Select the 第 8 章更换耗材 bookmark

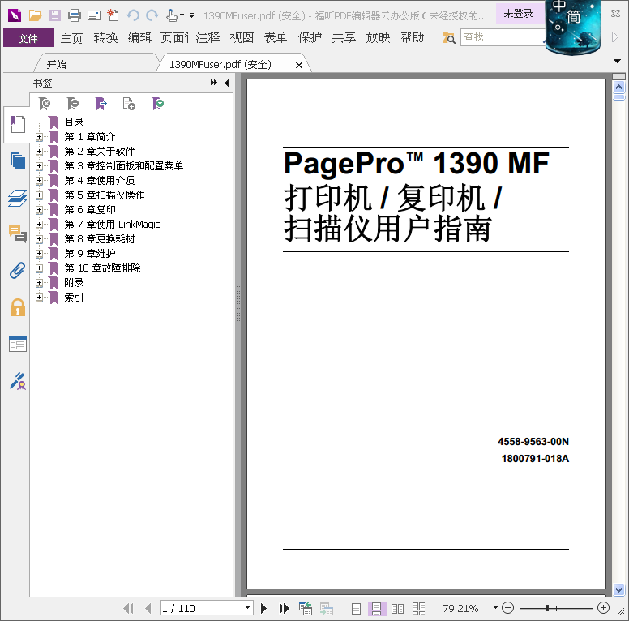tap(100, 239)
